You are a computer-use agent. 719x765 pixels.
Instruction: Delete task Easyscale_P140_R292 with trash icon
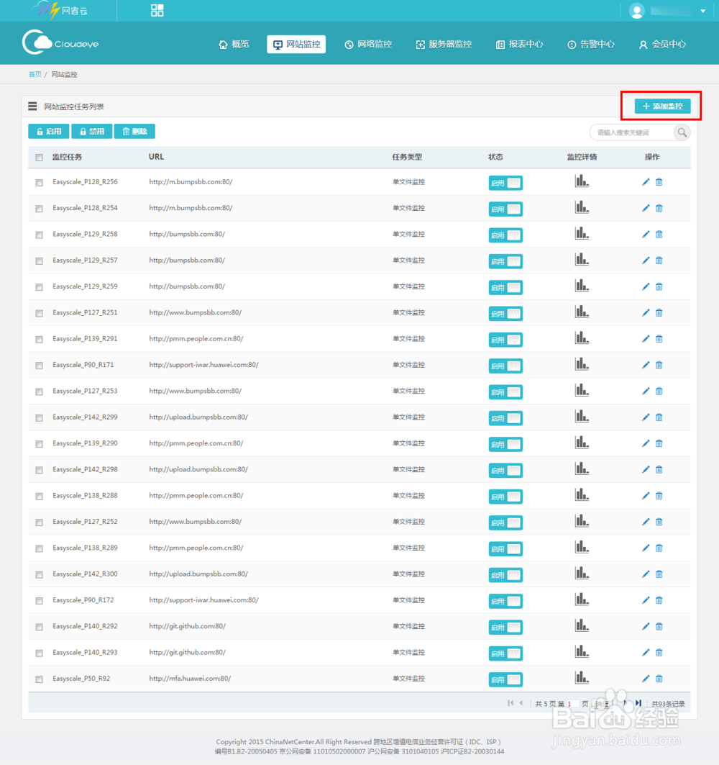click(659, 626)
